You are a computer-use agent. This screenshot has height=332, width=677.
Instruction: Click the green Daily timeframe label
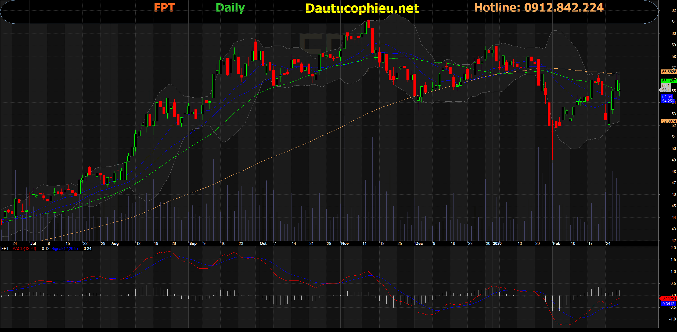pyautogui.click(x=230, y=8)
